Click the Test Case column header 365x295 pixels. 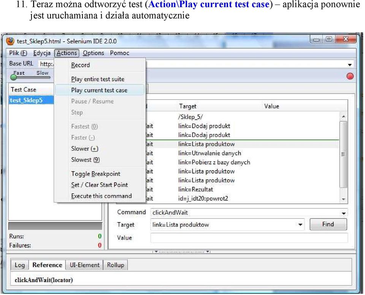(32, 90)
